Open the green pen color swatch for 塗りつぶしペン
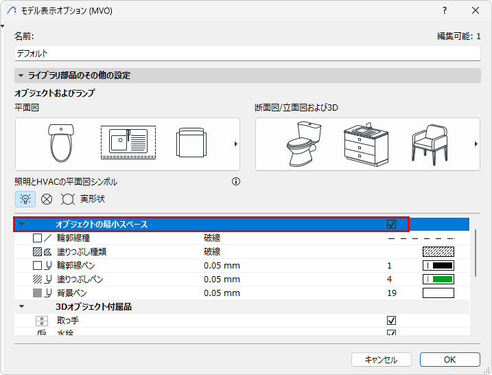This screenshot has width=492, height=375. (438, 280)
